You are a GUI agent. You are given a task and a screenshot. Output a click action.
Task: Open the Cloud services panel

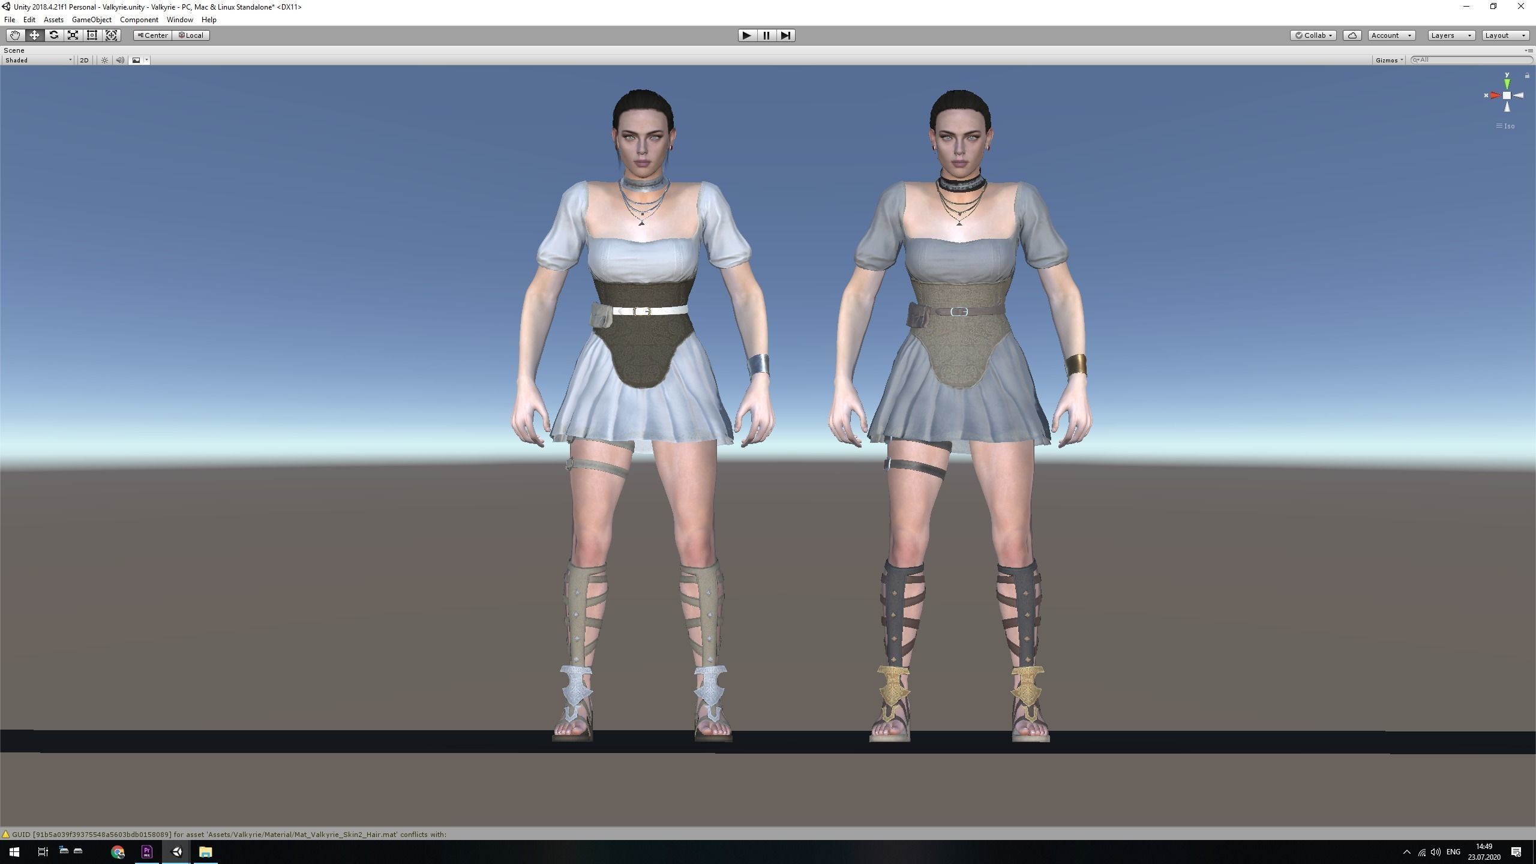(x=1352, y=35)
